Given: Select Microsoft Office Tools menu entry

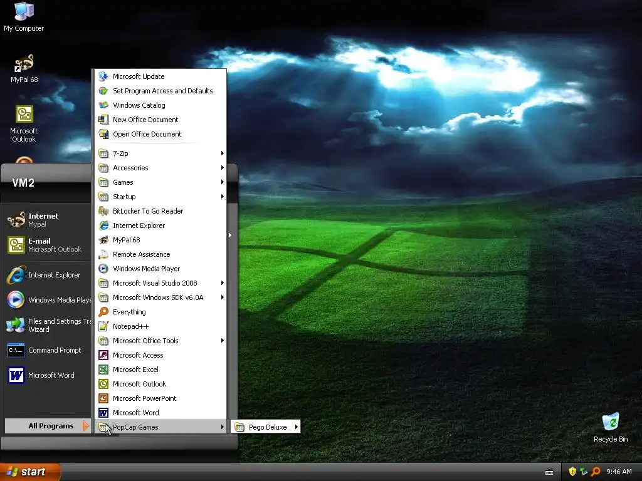Looking at the screenshot, I should click(160, 341).
